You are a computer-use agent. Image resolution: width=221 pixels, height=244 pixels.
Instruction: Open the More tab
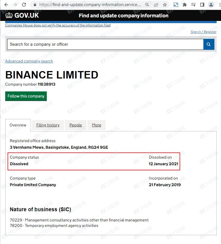pos(96,125)
